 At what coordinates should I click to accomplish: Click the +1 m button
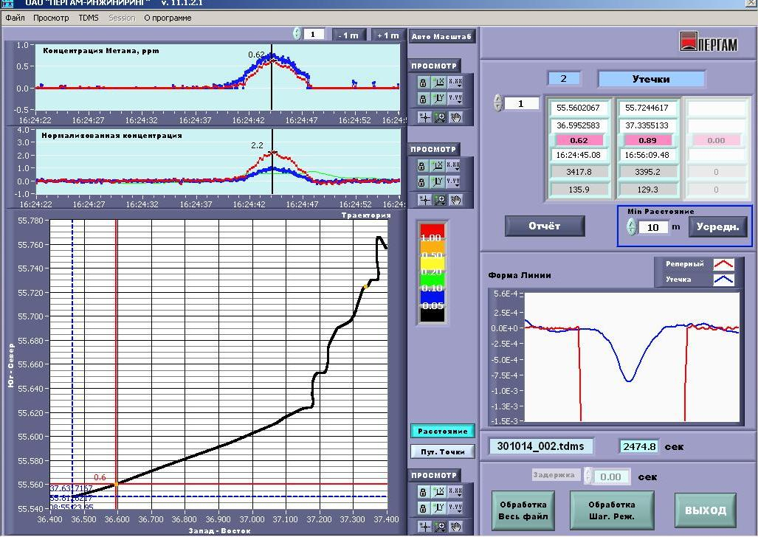pyautogui.click(x=387, y=35)
